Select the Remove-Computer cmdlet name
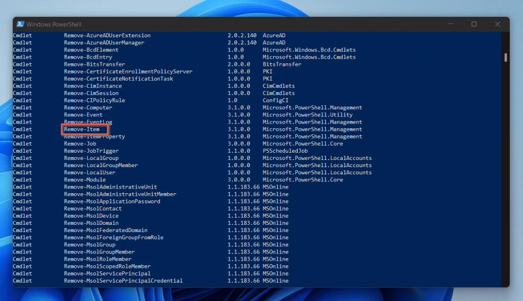This screenshot has height=301, width=523. pyautogui.click(x=88, y=108)
